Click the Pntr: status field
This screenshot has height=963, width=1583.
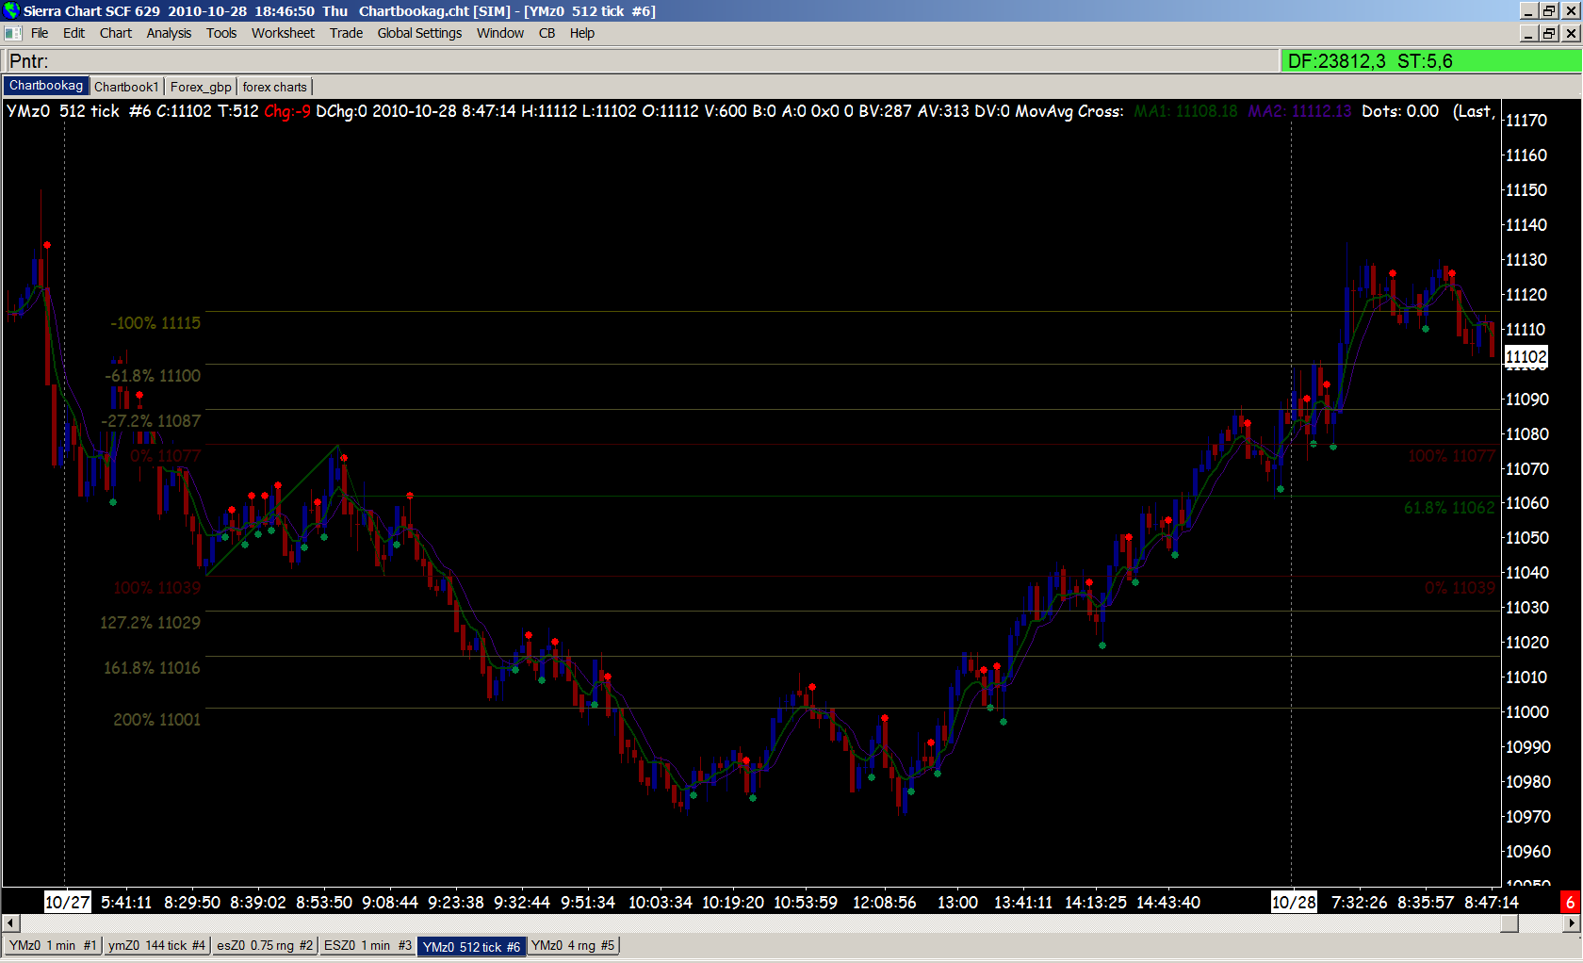point(641,61)
